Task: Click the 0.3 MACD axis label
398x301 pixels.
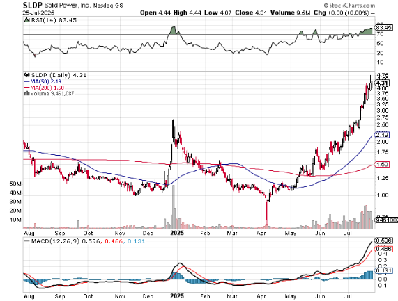Action: coord(382,260)
